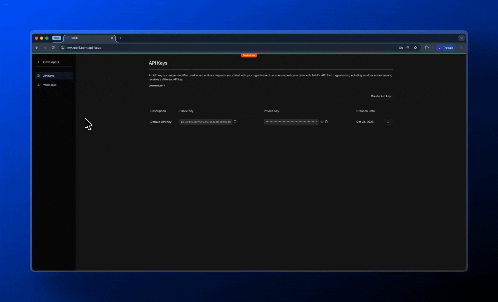Click the Test Mode badge

(249, 55)
